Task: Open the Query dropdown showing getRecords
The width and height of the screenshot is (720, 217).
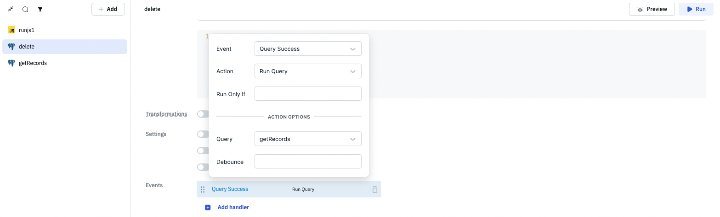Action: [x=307, y=139]
